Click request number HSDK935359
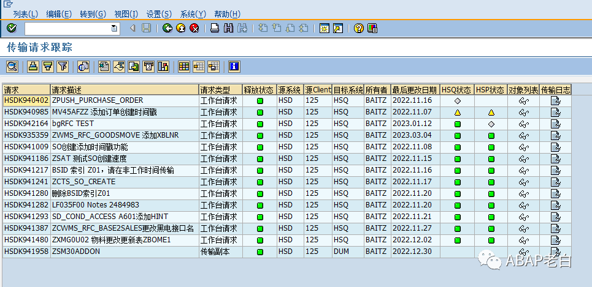The image size is (592, 287). [26, 135]
